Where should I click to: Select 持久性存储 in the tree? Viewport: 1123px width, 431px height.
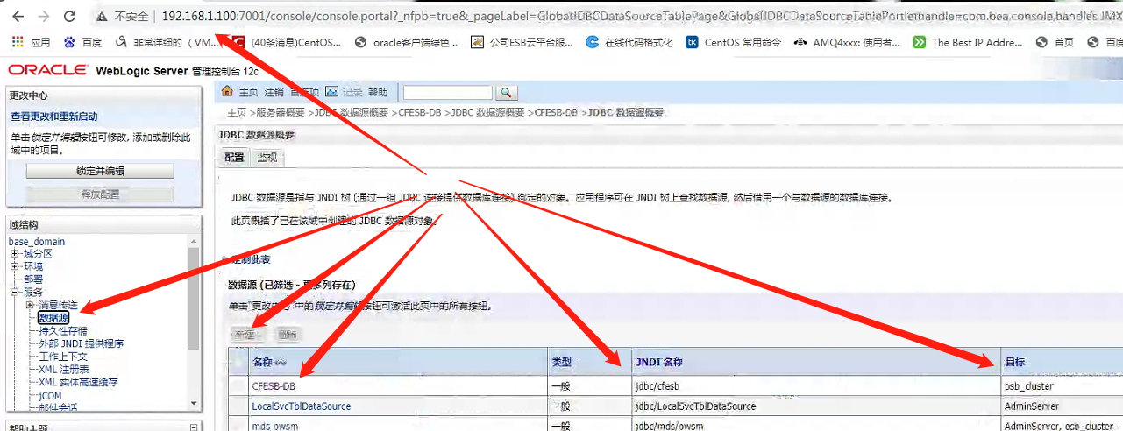click(63, 331)
